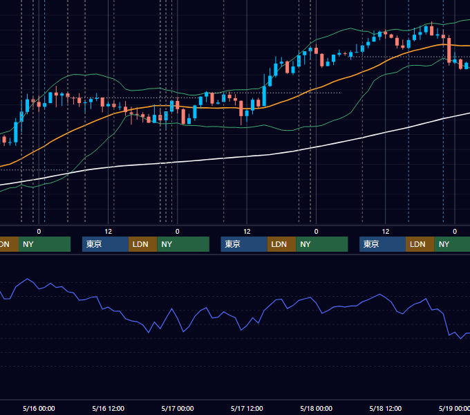Click the 5/16 12:00 date label
The height and width of the screenshot is (415, 470).
pos(109,408)
